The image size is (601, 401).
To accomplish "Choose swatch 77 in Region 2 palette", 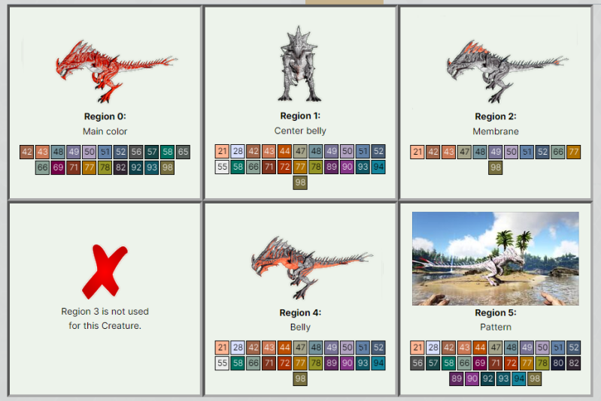I will (574, 152).
